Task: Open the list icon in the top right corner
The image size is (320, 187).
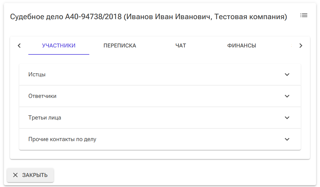Action: [x=304, y=15]
